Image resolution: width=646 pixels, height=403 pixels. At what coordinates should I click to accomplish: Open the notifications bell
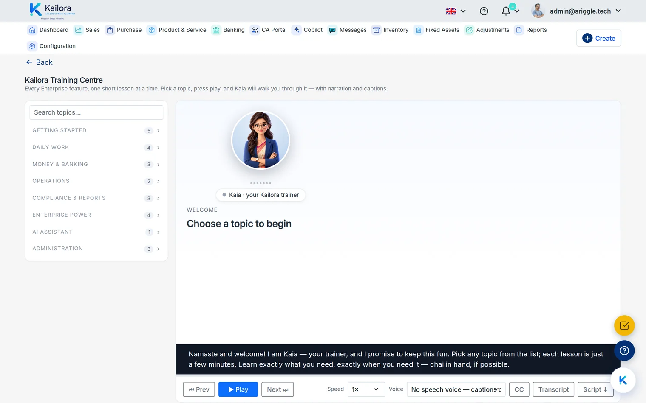tap(506, 11)
